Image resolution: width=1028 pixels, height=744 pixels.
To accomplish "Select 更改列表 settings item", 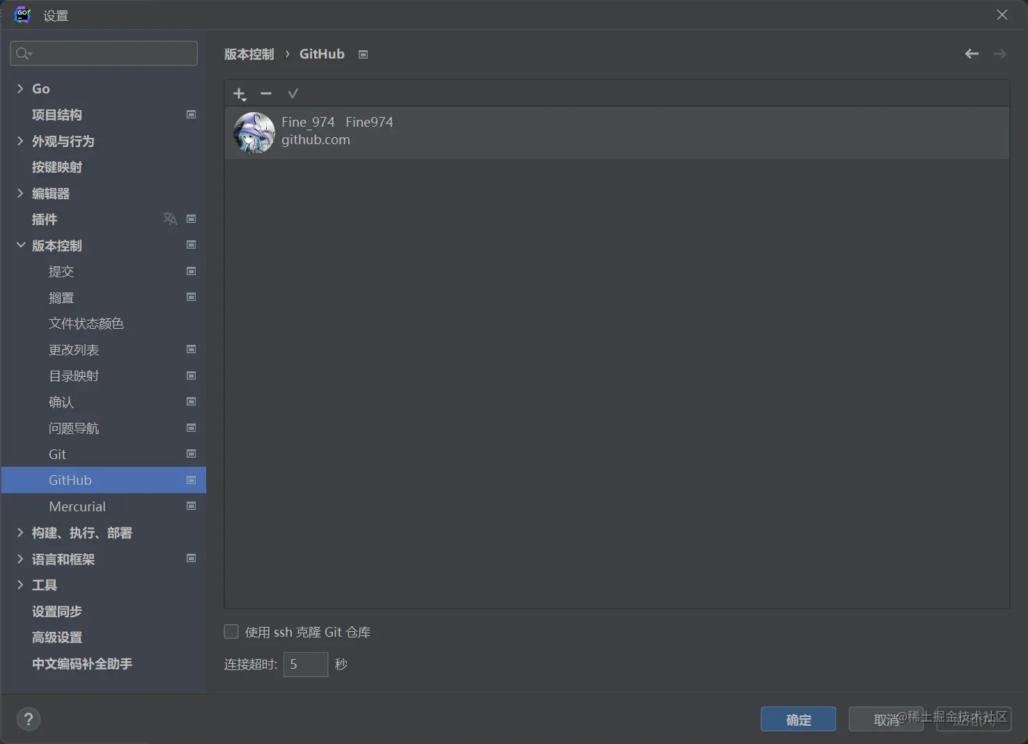I will pos(74,350).
